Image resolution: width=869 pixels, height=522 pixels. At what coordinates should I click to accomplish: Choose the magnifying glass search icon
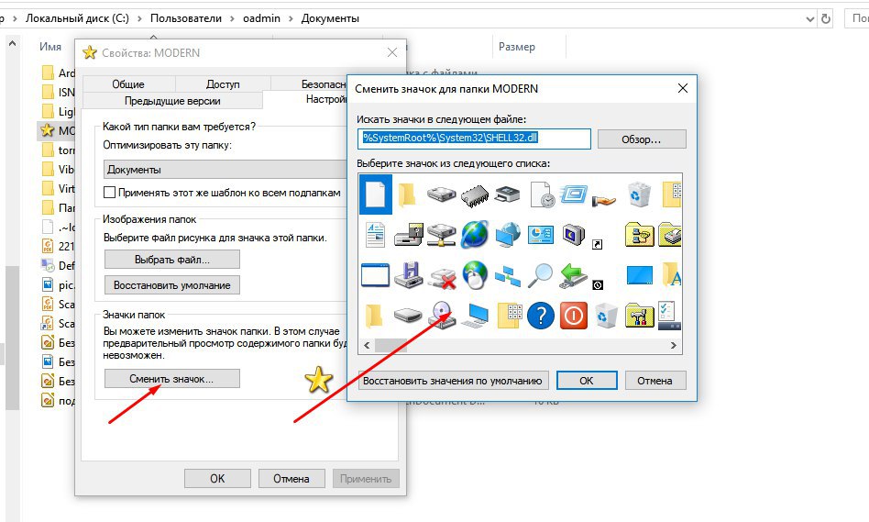pyautogui.click(x=540, y=275)
